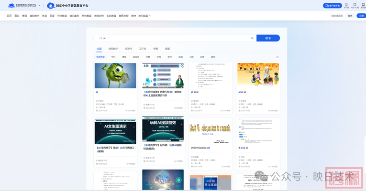The width and height of the screenshot is (366, 191).
Task: Click the 国家中小学智慧教育平台 cloud logo
Action: coord(67,6)
